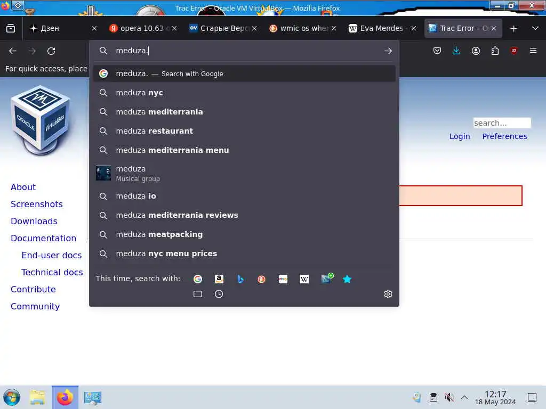
Task: Click the VirtualBox site search box
Action: tap(502, 123)
